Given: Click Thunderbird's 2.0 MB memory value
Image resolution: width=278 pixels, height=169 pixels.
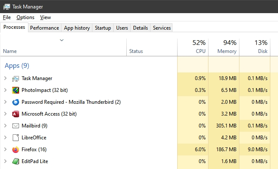Looking at the screenshot, I should point(229,102).
